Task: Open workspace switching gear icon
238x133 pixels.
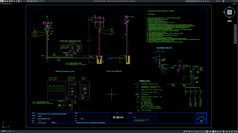Action: (x=223, y=132)
